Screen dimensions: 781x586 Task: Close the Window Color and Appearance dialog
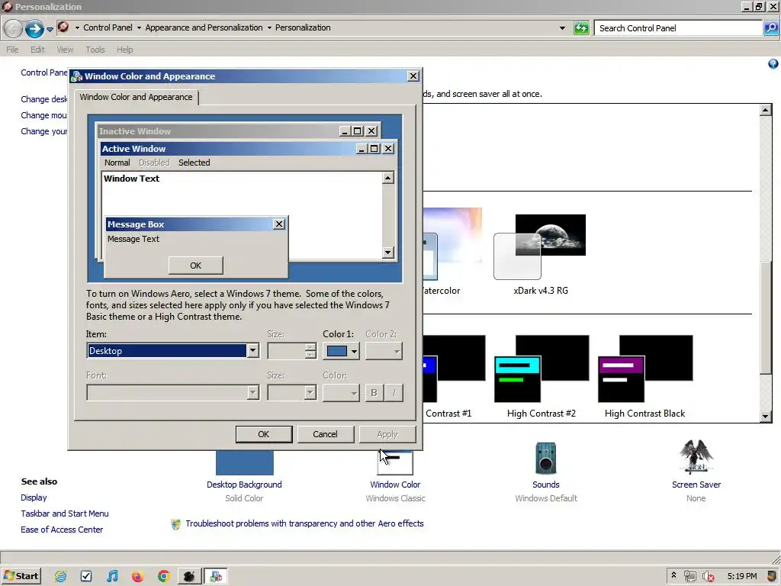pyautogui.click(x=413, y=76)
